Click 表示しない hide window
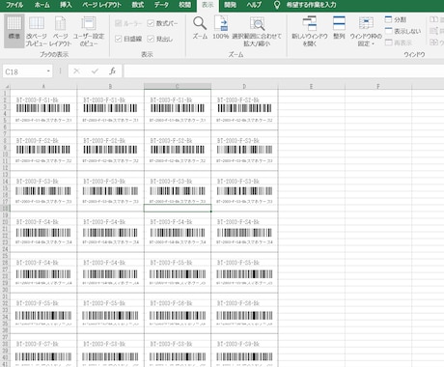This screenshot has width=444, height=367. point(402,31)
